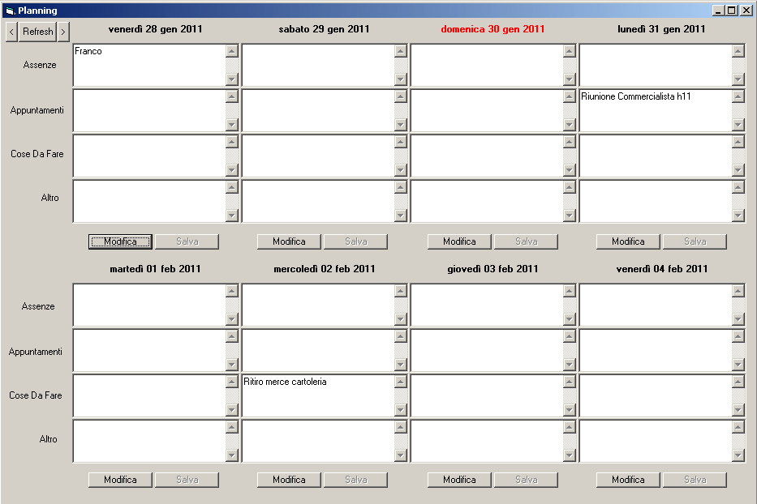
Task: Click Modifica under venerdì 04 feb 2011
Action: pos(628,480)
